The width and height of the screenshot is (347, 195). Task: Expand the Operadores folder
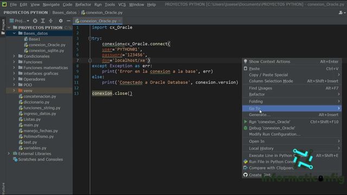tap(14, 79)
